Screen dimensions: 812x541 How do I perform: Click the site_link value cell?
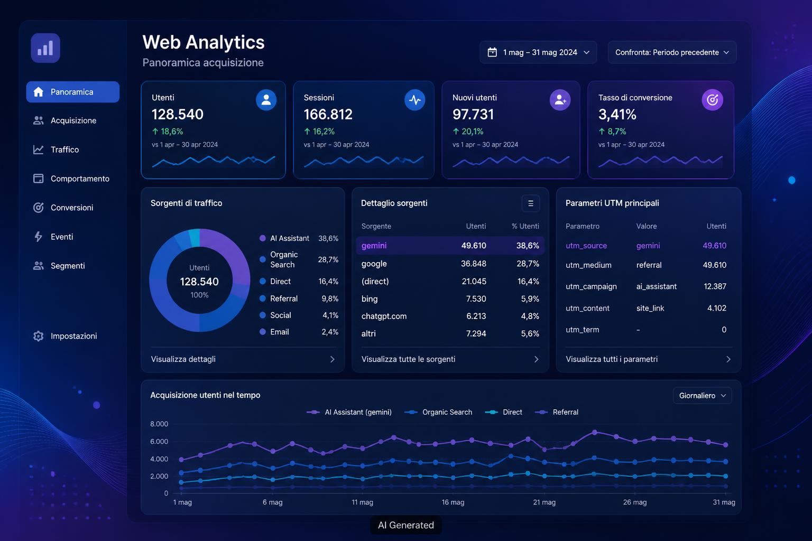pyautogui.click(x=650, y=308)
